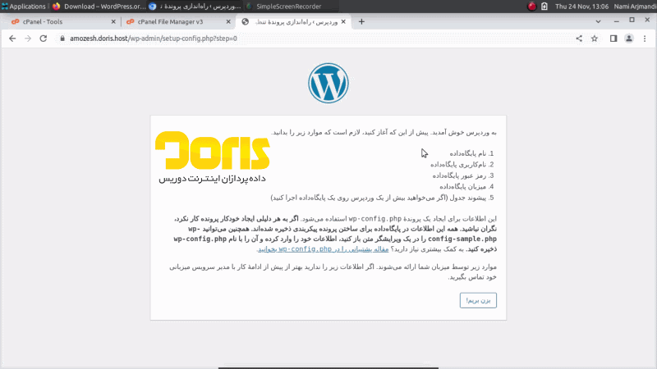Close the cPanel - Tools tab
Image resolution: width=657 pixels, height=369 pixels.
pyautogui.click(x=113, y=22)
